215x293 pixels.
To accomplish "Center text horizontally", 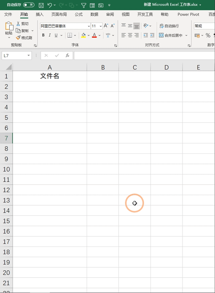I will tap(130, 35).
